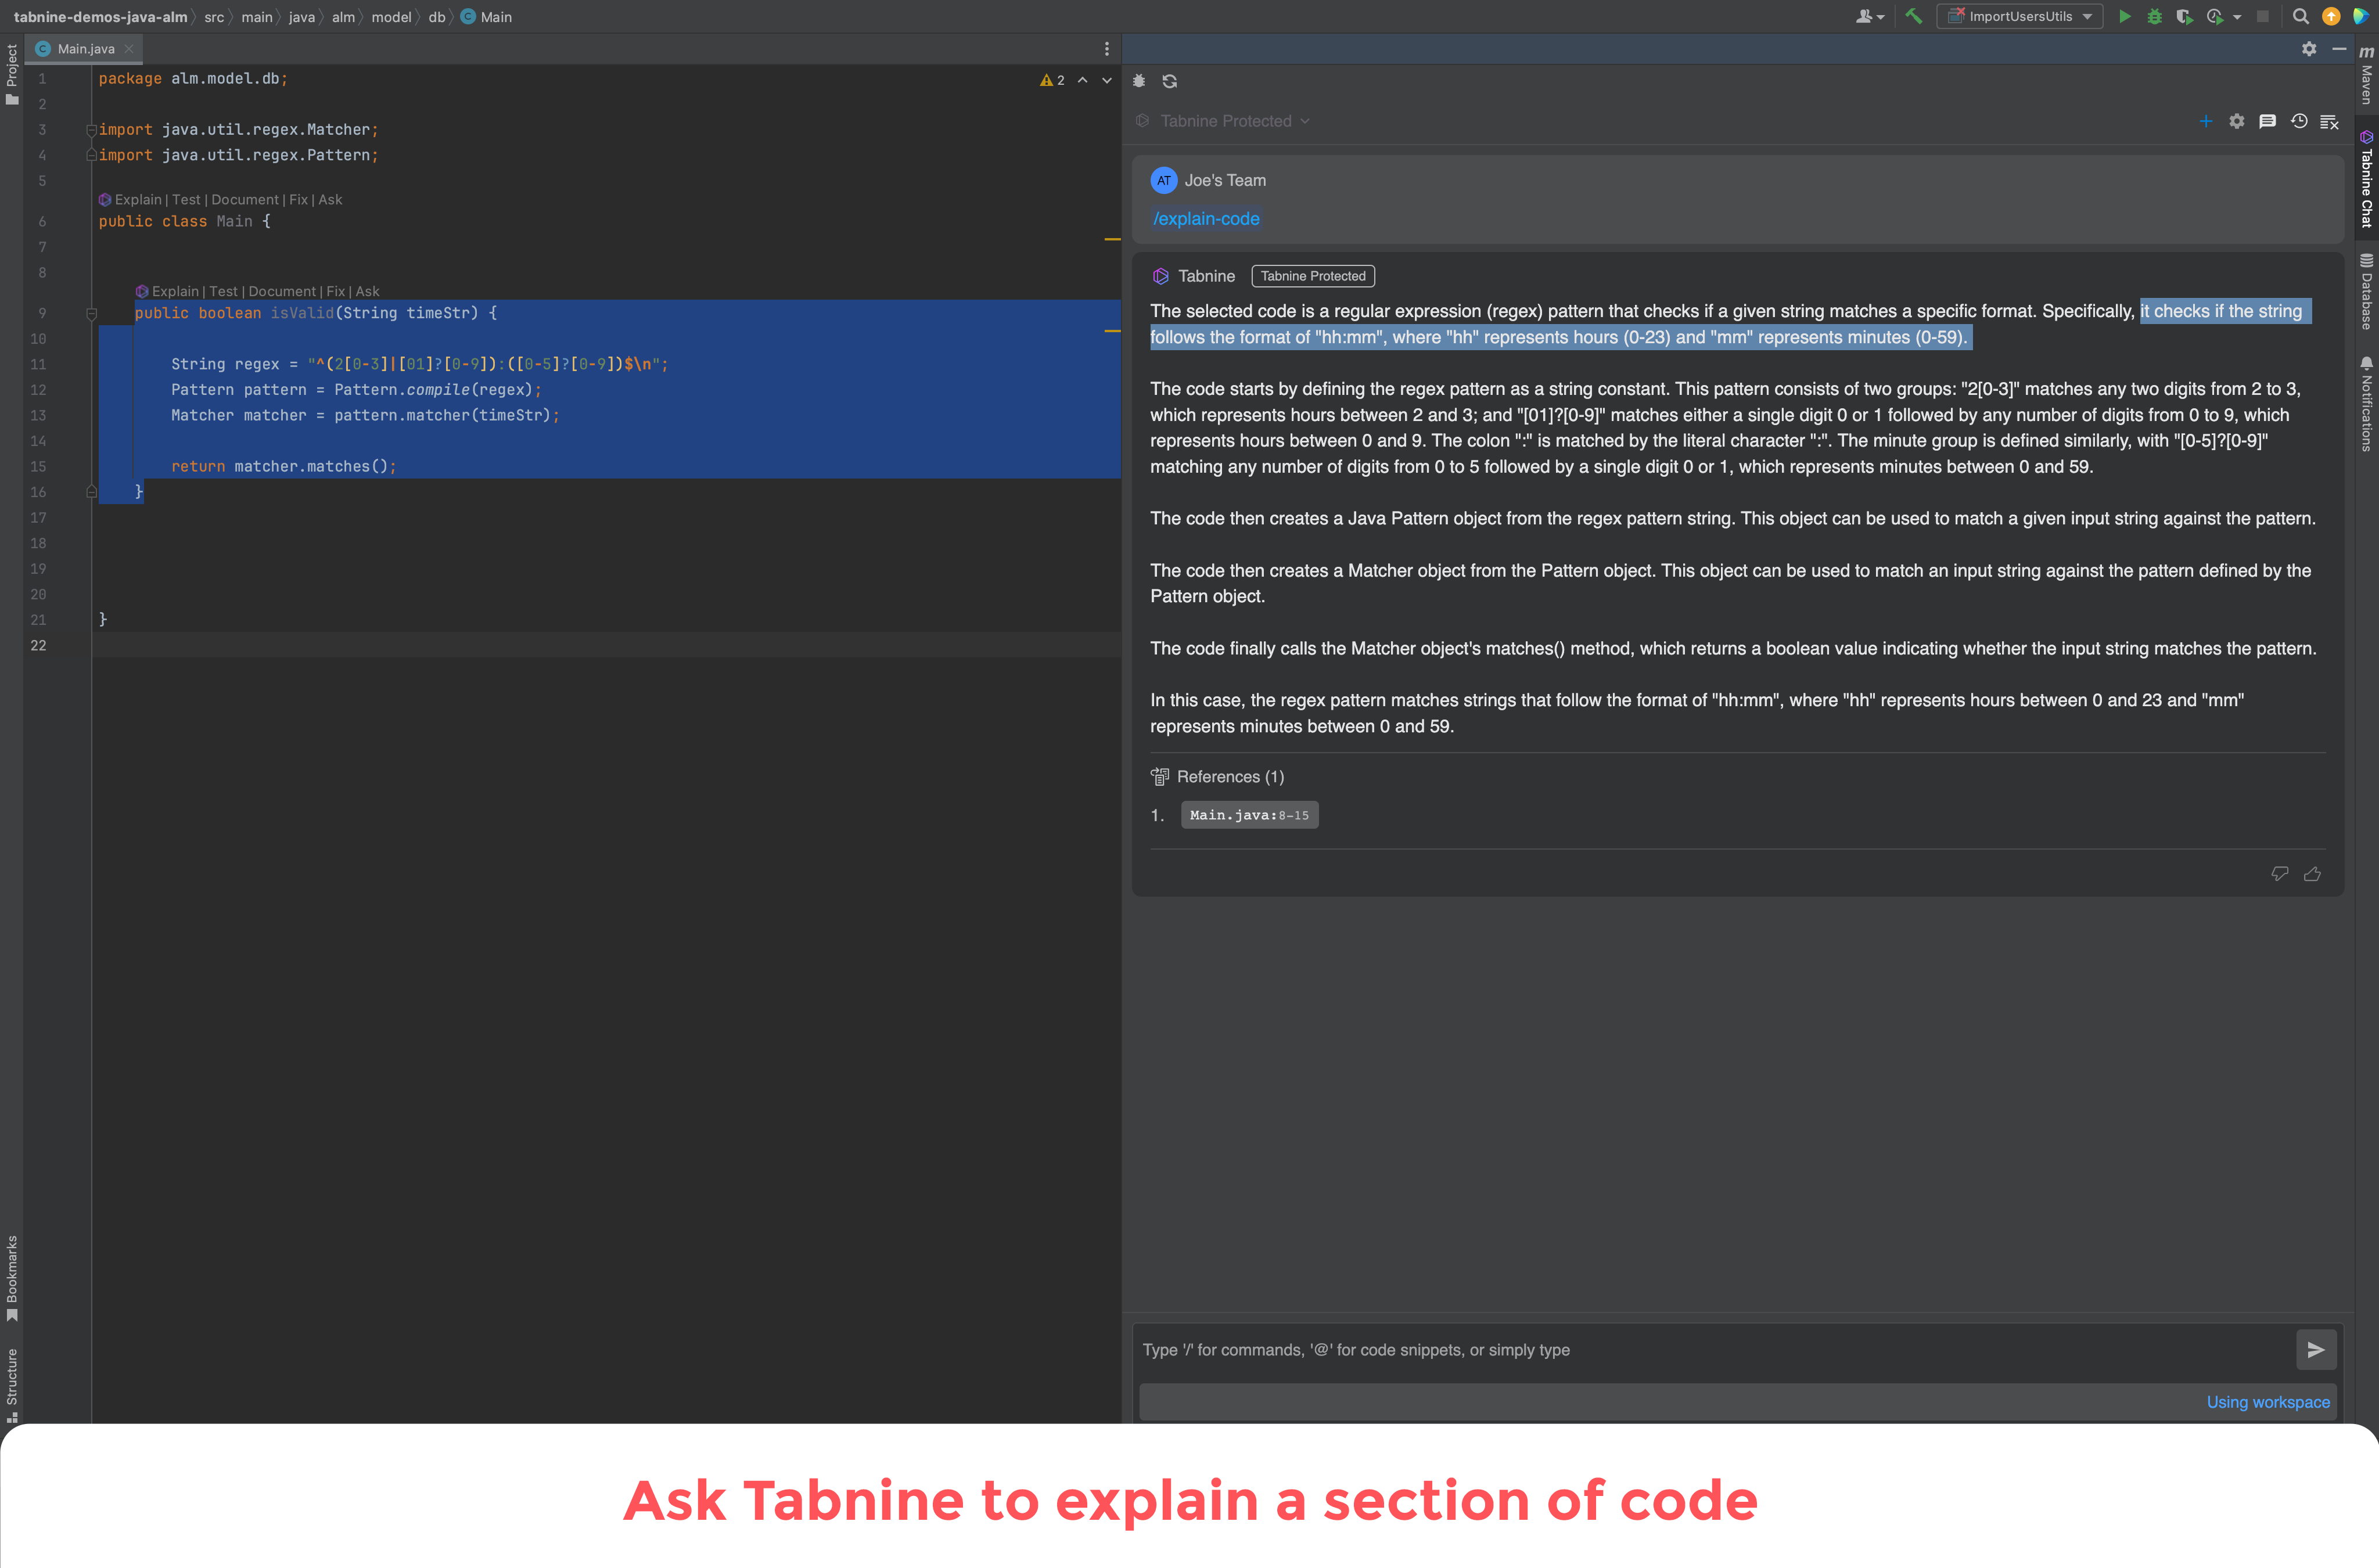
Task: Click Document above the isValid method
Action: (x=282, y=292)
